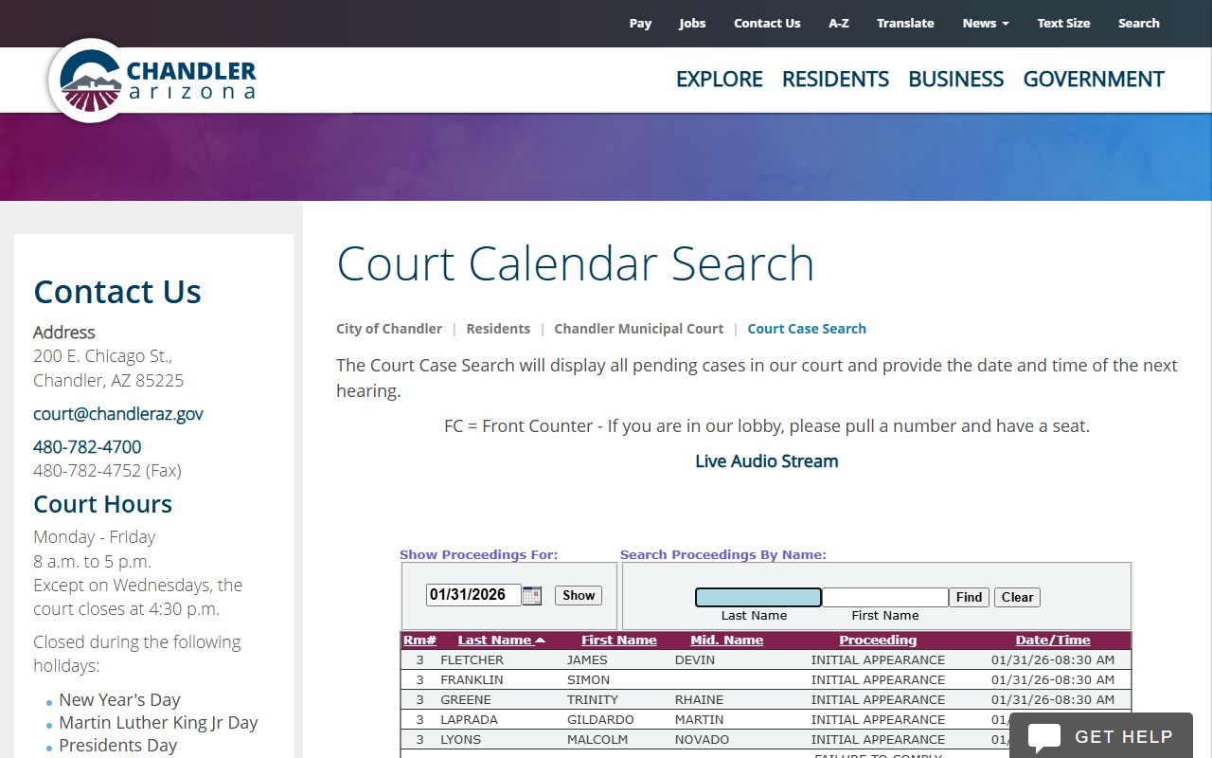Open the GOVERNMENT main menu
Viewport: 1212px width, 758px height.
pyautogui.click(x=1094, y=79)
